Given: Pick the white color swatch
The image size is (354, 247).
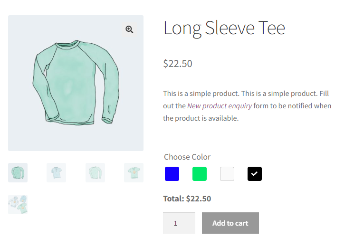Looking at the screenshot, I should click(x=227, y=174).
